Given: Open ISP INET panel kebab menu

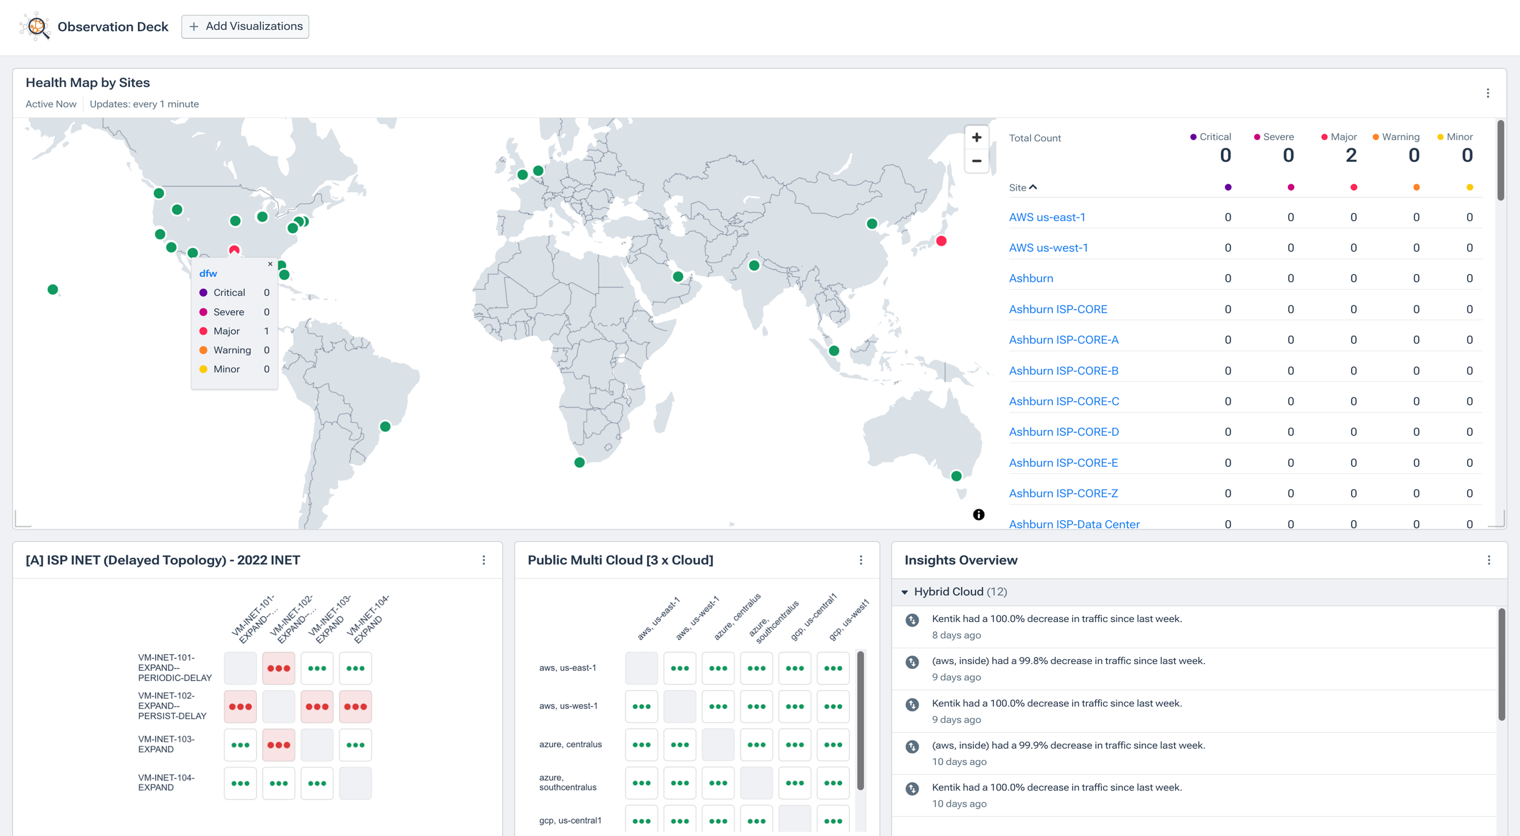Looking at the screenshot, I should point(484,560).
